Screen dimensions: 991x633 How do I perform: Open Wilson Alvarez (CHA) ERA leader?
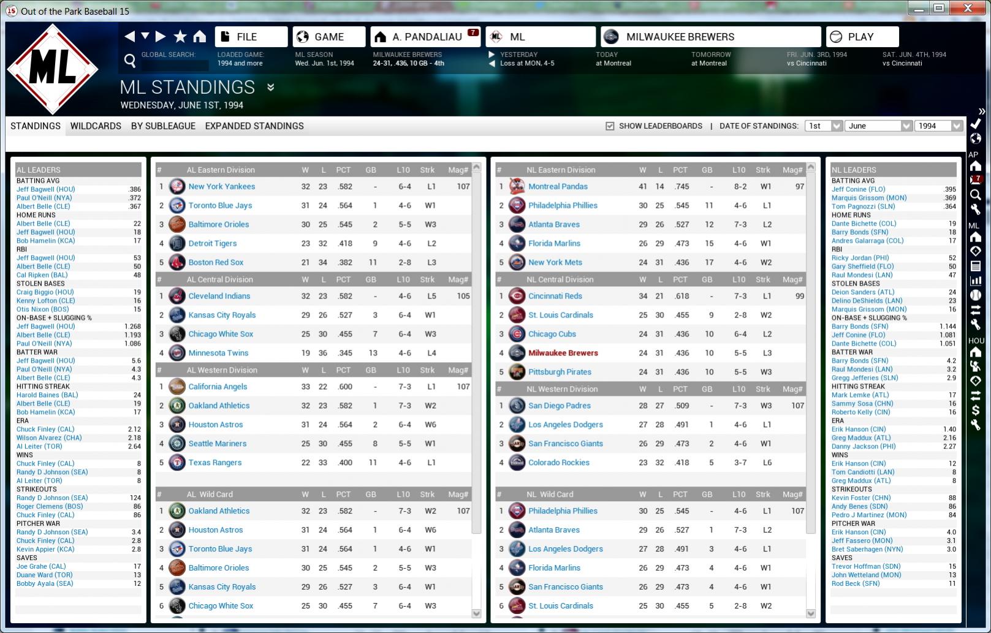click(x=49, y=438)
